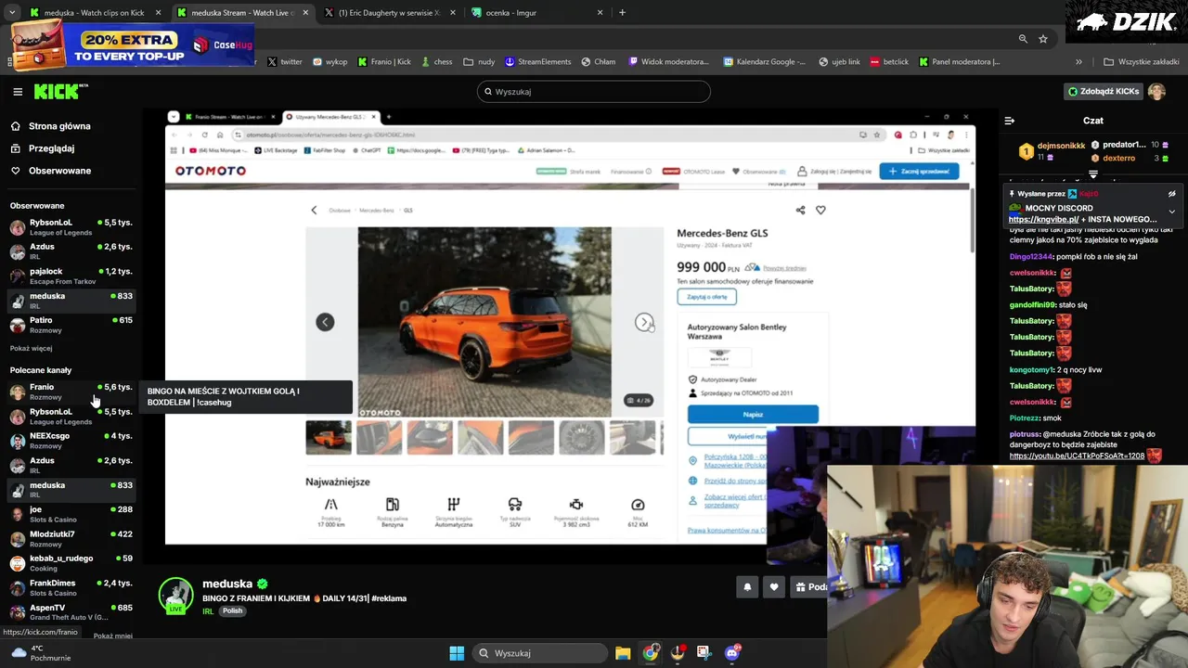Show more bookmarks overflow chevron
This screenshot has width=1188, height=668.
tap(1078, 62)
